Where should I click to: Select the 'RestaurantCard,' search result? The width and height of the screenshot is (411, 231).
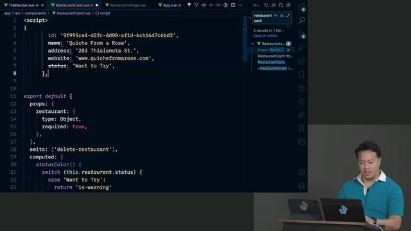point(272,62)
